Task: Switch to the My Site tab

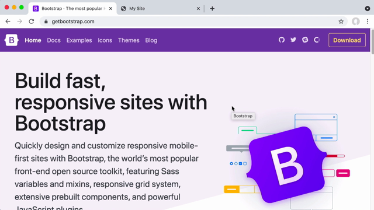Action: [160, 9]
